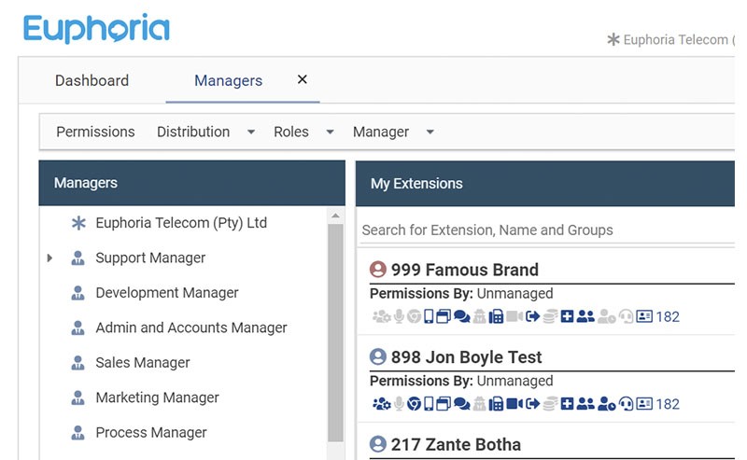The width and height of the screenshot is (747, 460).
Task: Click the chat bubbles icon for 999 Famous Brand
Action: (461, 316)
